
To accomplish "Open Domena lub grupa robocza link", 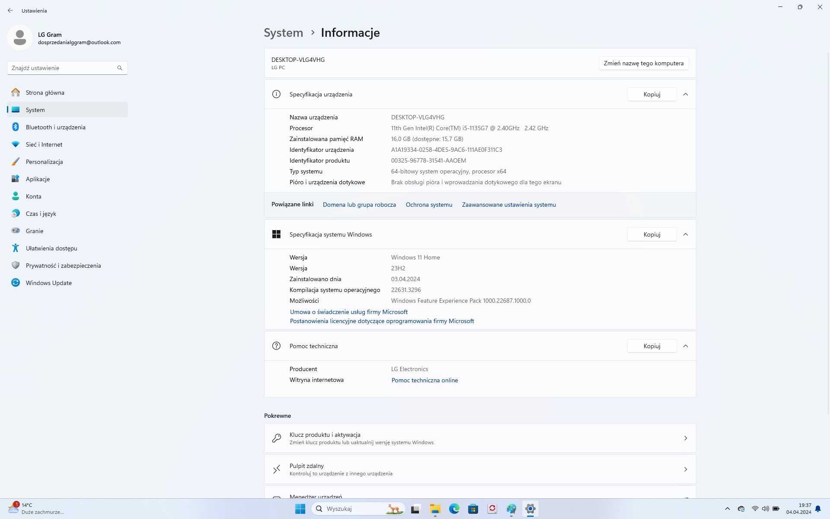I will click(359, 205).
